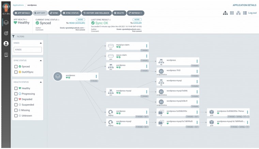
Task: Check the Unknown health filter
Action: [16, 116]
